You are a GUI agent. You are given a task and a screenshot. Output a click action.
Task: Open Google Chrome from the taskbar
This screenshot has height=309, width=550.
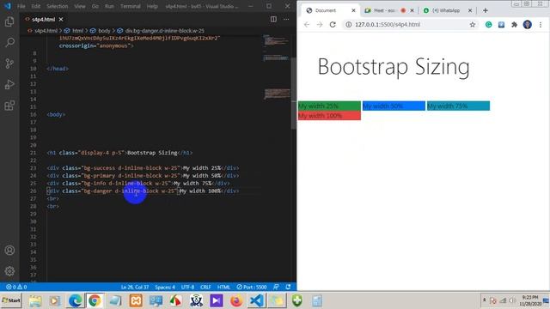coord(95,300)
